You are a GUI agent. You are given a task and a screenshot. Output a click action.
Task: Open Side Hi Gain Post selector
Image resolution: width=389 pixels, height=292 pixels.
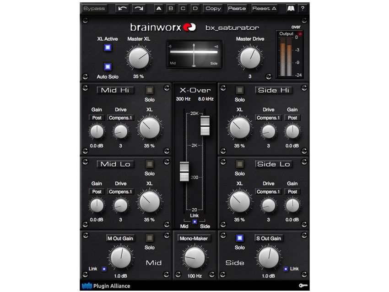pyautogui.click(x=292, y=118)
